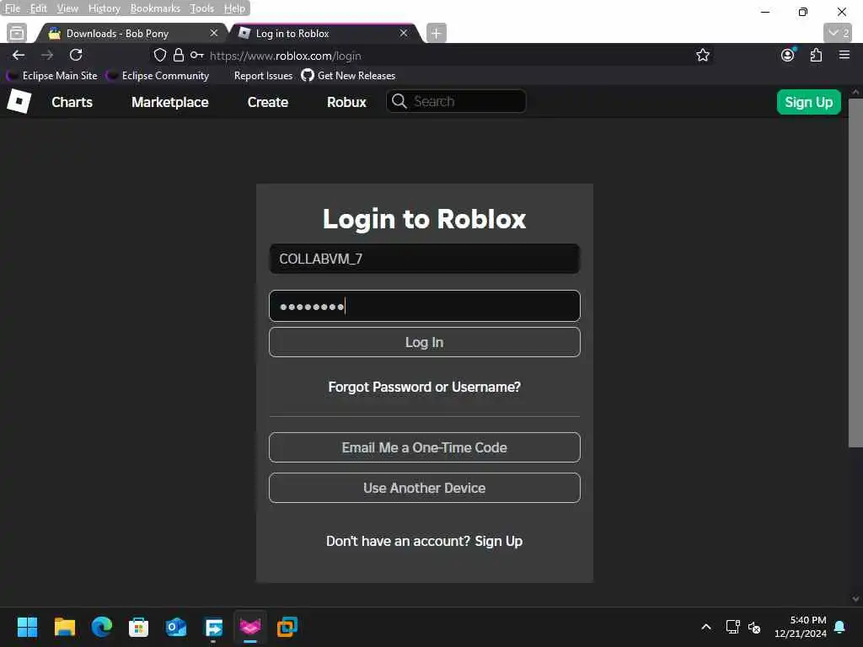Click the browser forward arrow
Image resolution: width=863 pixels, height=647 pixels.
pyautogui.click(x=47, y=55)
